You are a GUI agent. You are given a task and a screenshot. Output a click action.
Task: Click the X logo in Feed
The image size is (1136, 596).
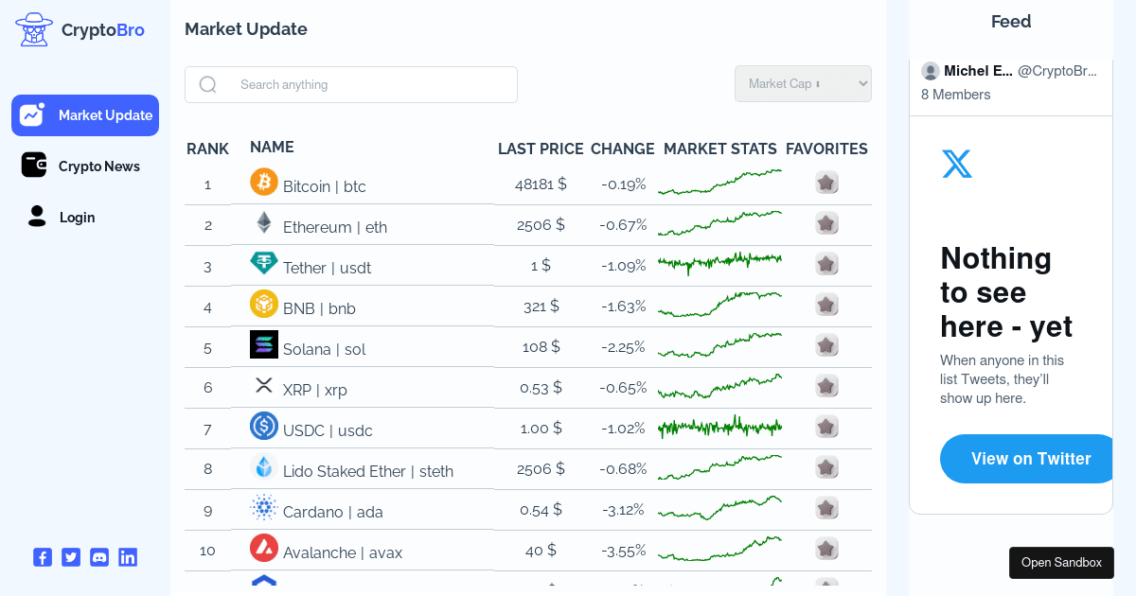(x=957, y=164)
